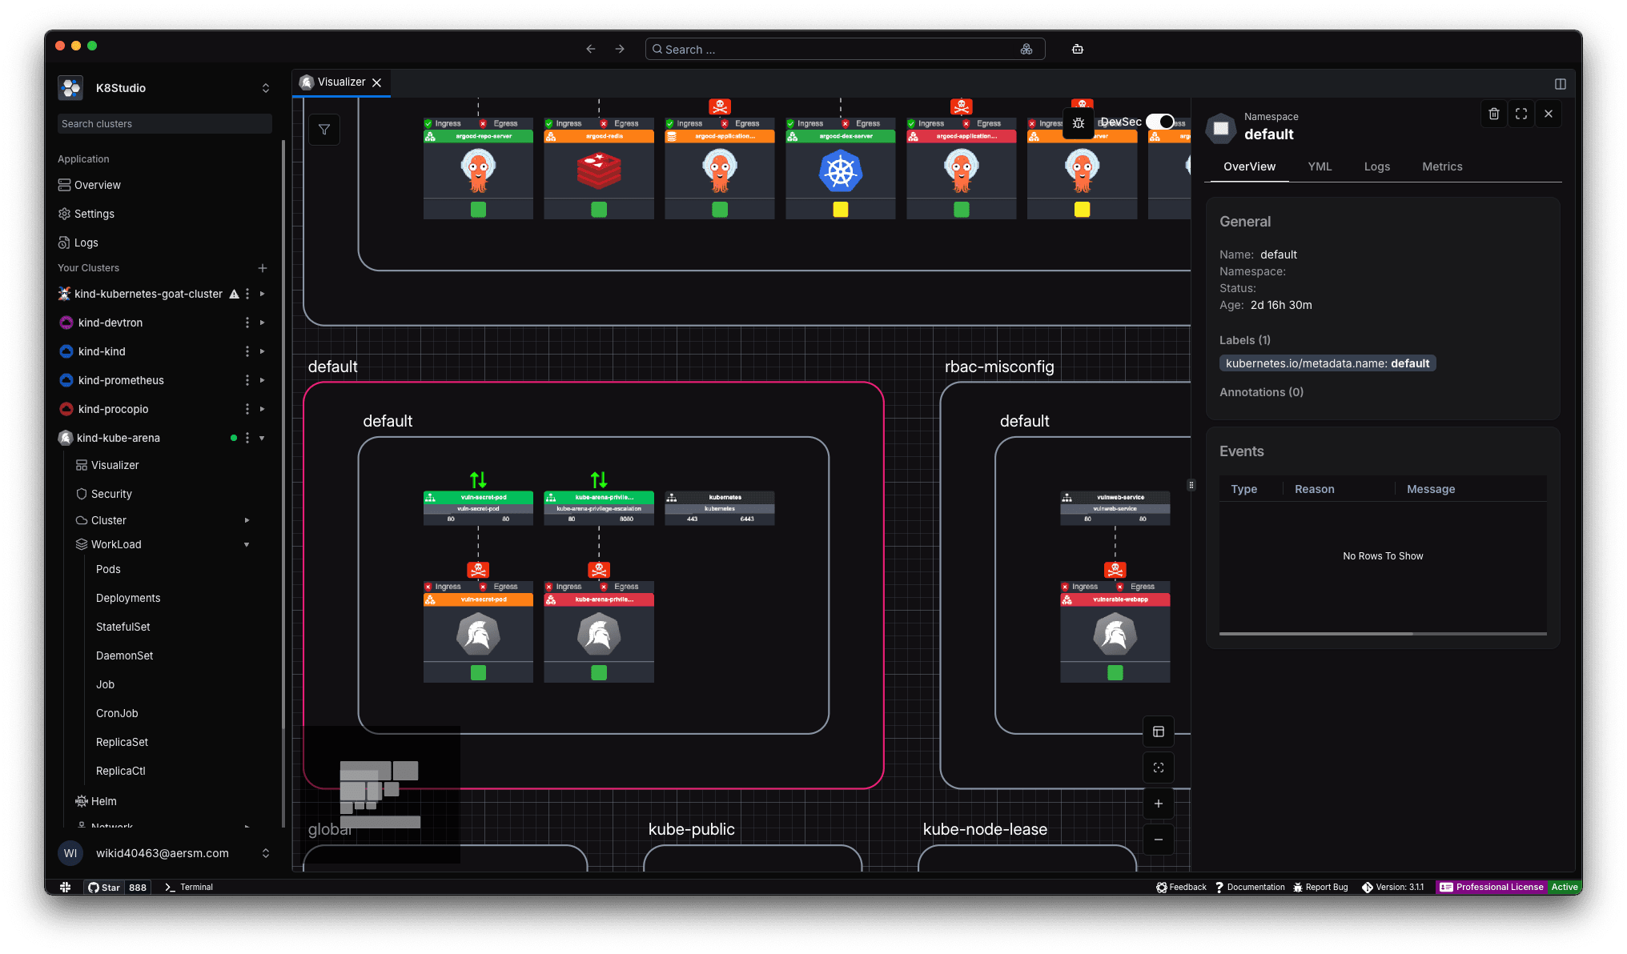The width and height of the screenshot is (1627, 954).
Task: Click the grid icon at status bar left
Action: point(66,887)
